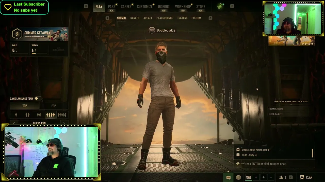Select one-man duo team size icon
325x182 pixels.
click(39, 115)
